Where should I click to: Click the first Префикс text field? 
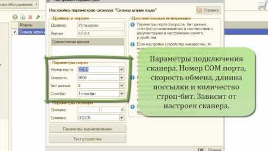[89, 110]
